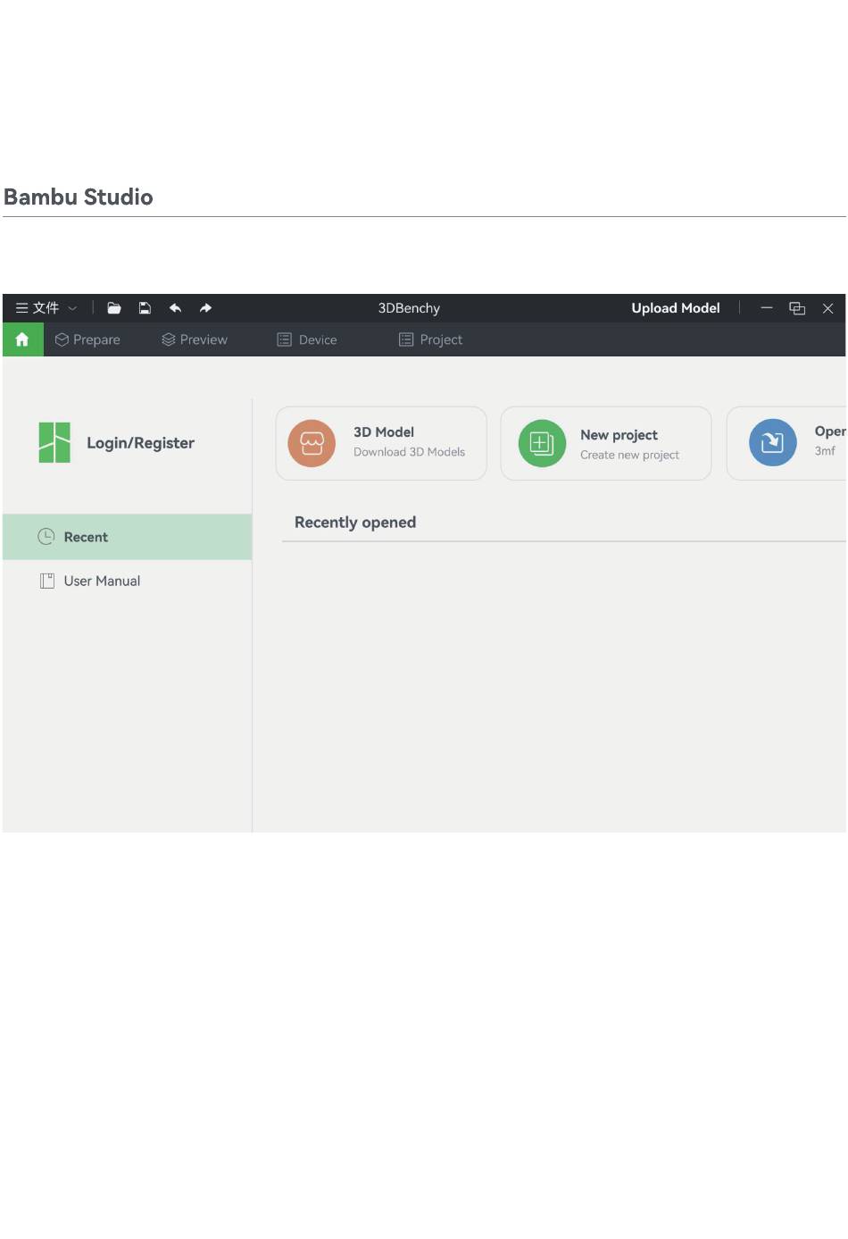Create a new project via the card
The height and width of the screenshot is (1239, 848).
pos(606,443)
